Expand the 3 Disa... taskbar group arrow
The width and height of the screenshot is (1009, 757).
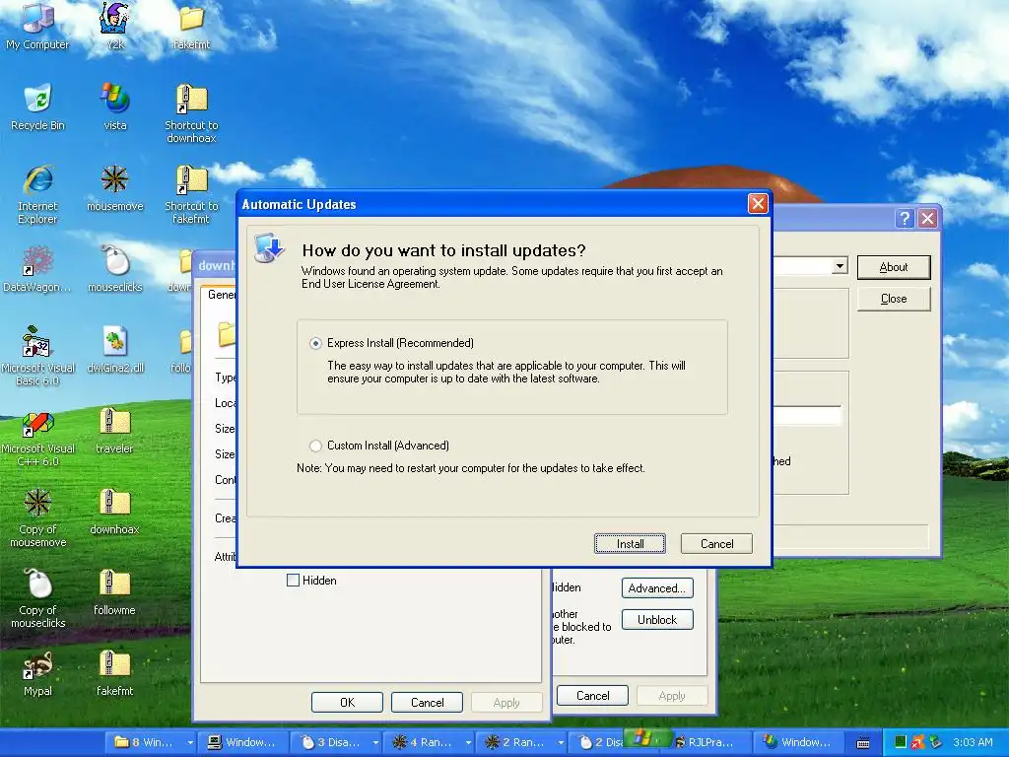[375, 743]
